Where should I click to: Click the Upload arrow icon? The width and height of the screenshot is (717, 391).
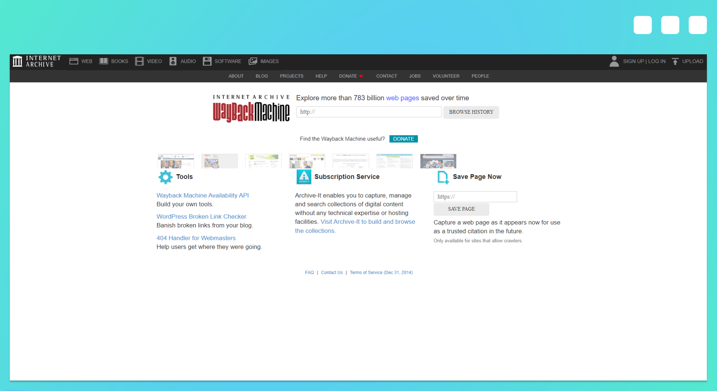pyautogui.click(x=675, y=61)
